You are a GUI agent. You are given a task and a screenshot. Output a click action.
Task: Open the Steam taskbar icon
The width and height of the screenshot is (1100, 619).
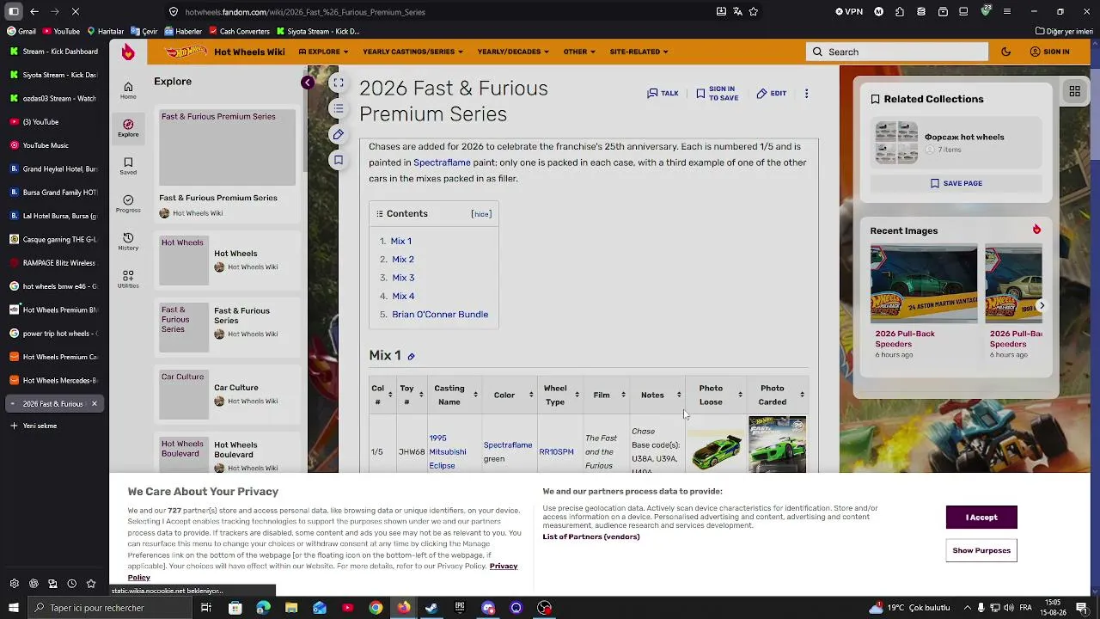pyautogui.click(x=431, y=608)
